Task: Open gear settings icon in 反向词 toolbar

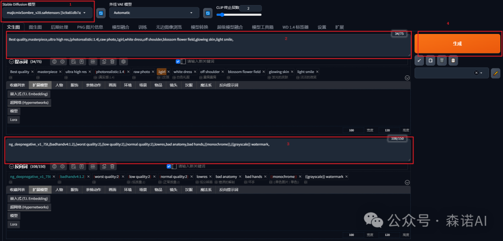Action: [62, 167]
